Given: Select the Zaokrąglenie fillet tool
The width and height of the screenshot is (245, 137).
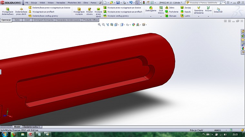Looking at the screenshot, I should coord(151,9).
